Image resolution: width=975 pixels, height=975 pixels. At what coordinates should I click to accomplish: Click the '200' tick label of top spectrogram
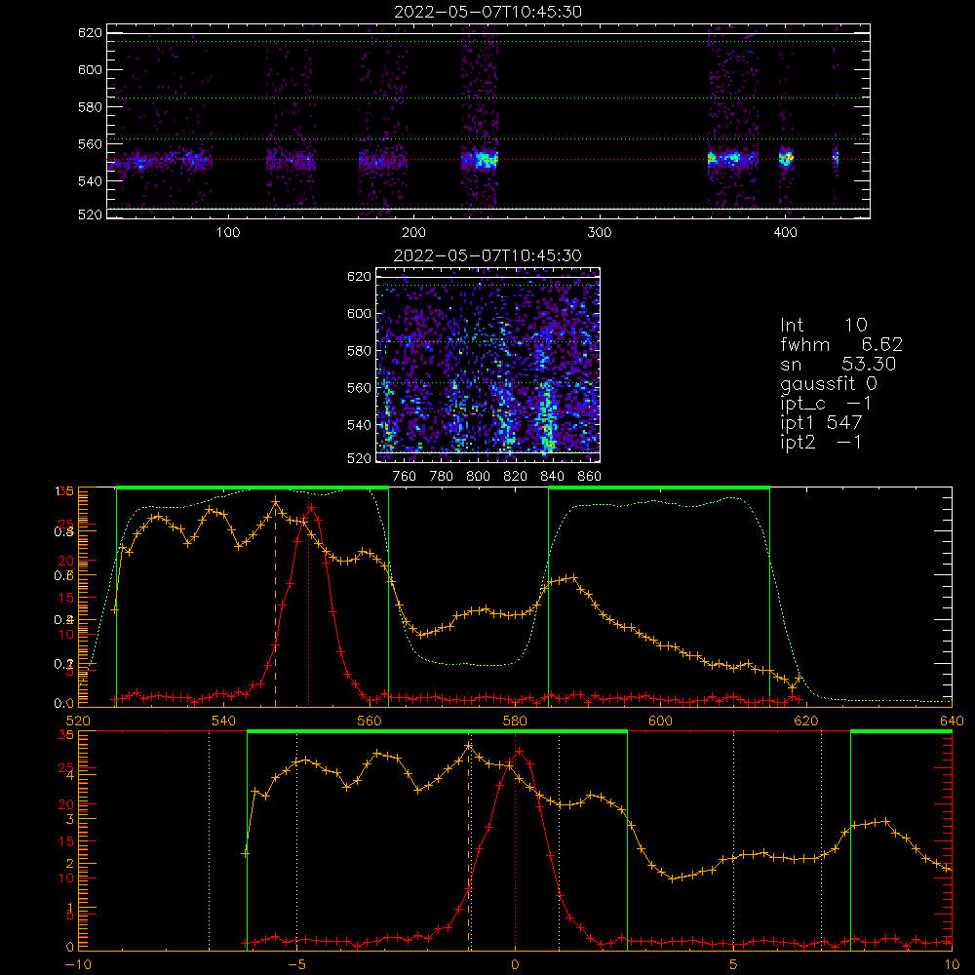point(414,233)
